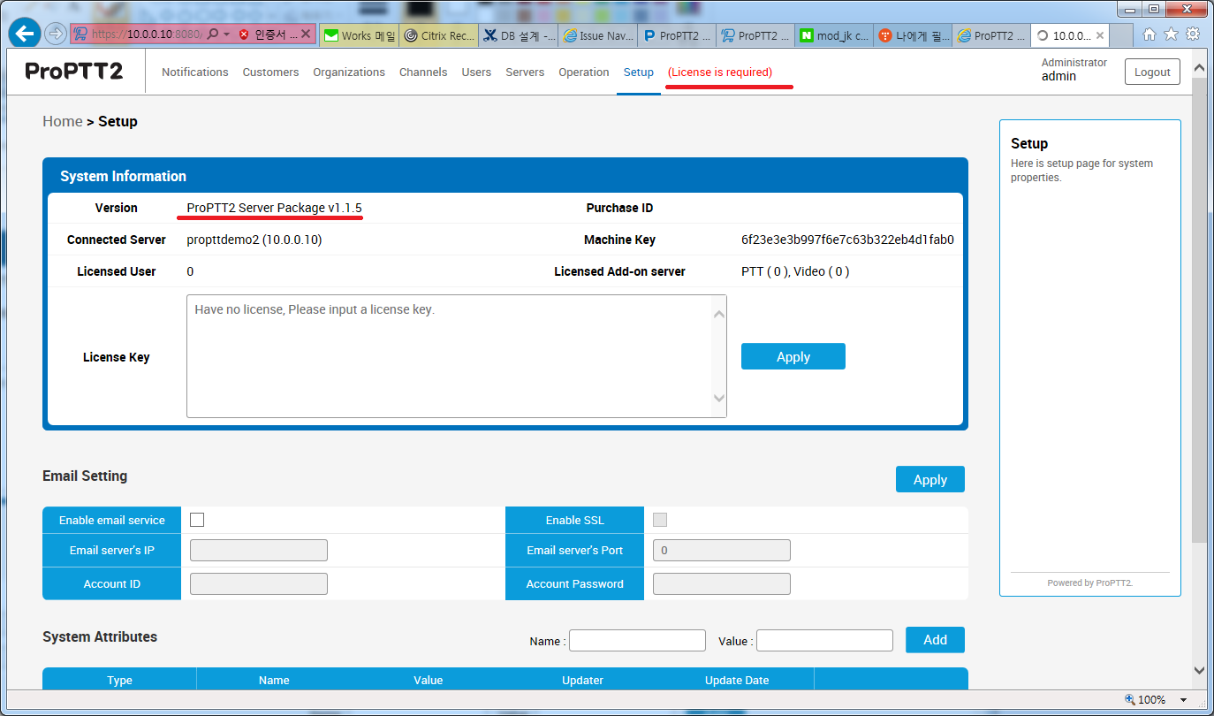The height and width of the screenshot is (716, 1214).
Task: Switch to the Works 메일 browser tab
Action: pos(359,35)
